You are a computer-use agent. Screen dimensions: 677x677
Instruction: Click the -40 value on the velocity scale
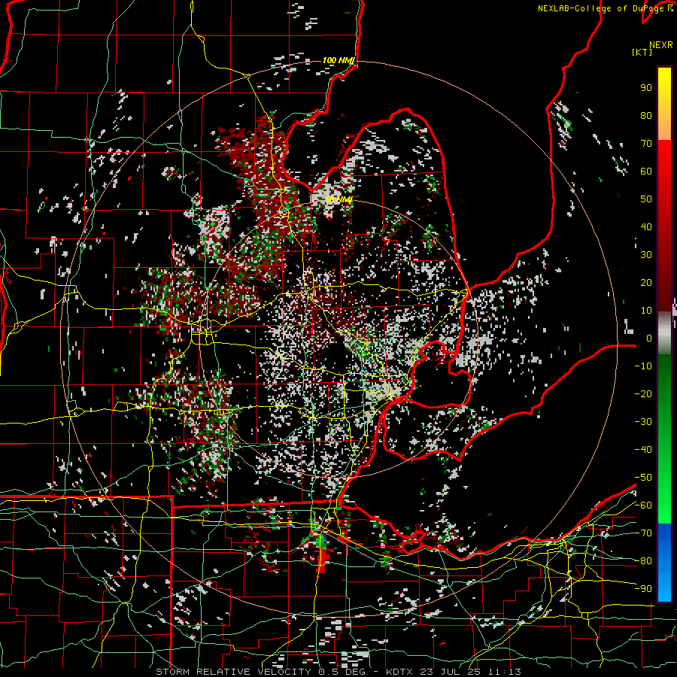click(x=643, y=450)
